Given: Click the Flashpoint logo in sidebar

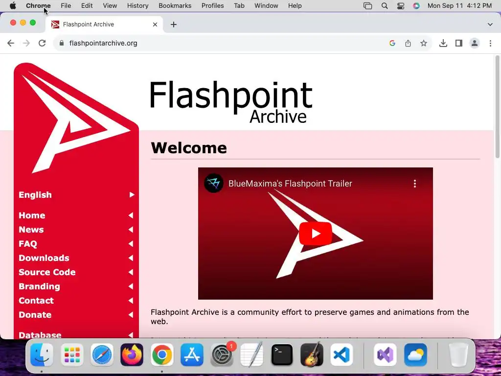Looking at the screenshot, I should 76,120.
